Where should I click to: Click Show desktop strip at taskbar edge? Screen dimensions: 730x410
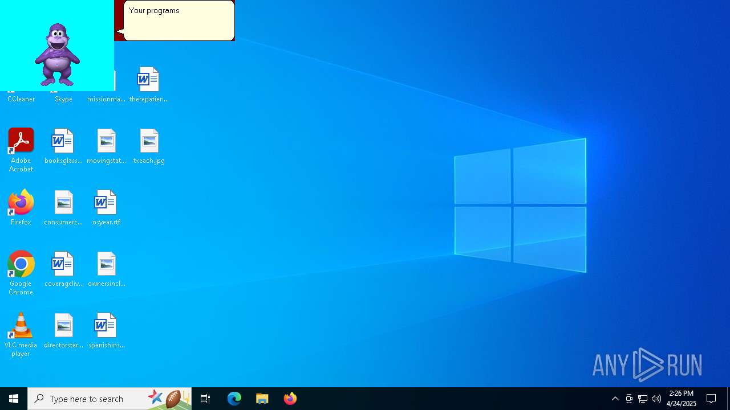point(728,399)
